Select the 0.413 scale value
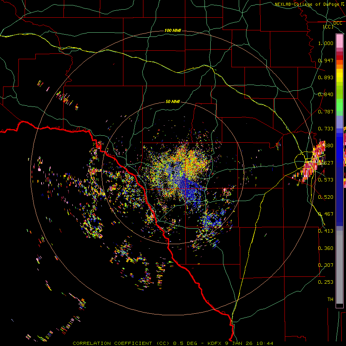Image resolution: width=346 pixels, height=346 pixels. click(326, 231)
